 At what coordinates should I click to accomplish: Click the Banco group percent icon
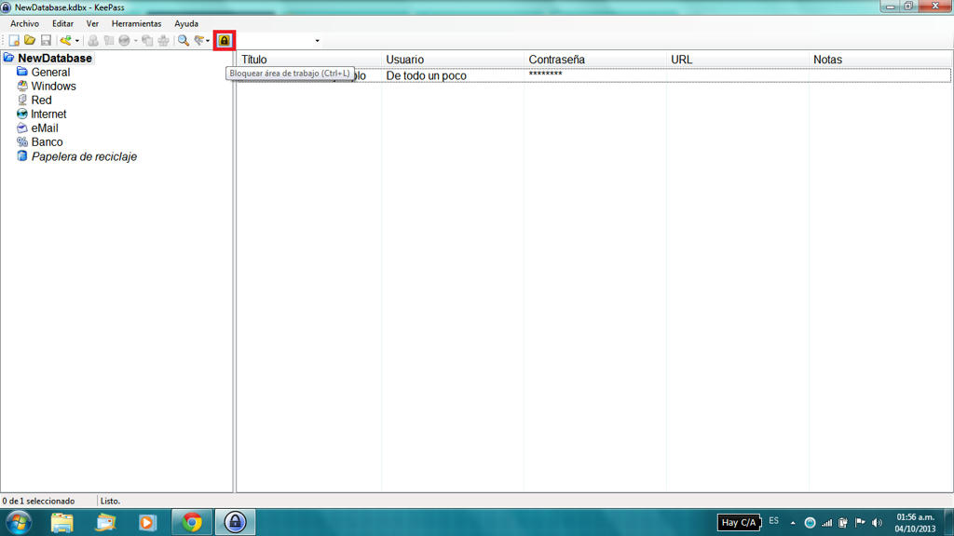coord(22,141)
